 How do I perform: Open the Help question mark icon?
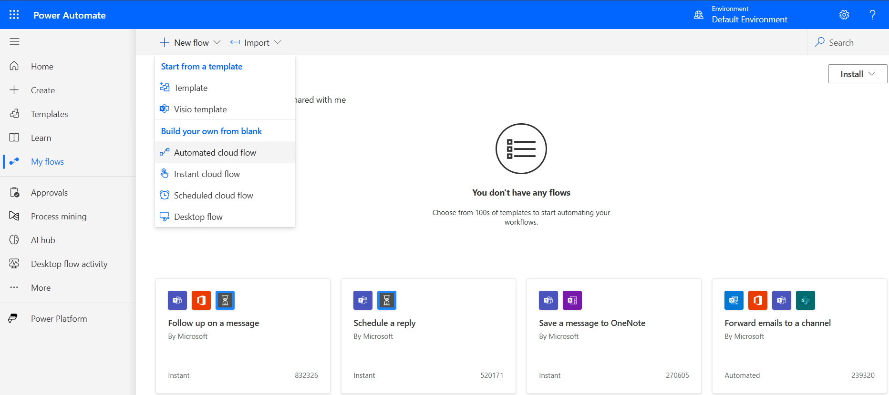(x=872, y=15)
